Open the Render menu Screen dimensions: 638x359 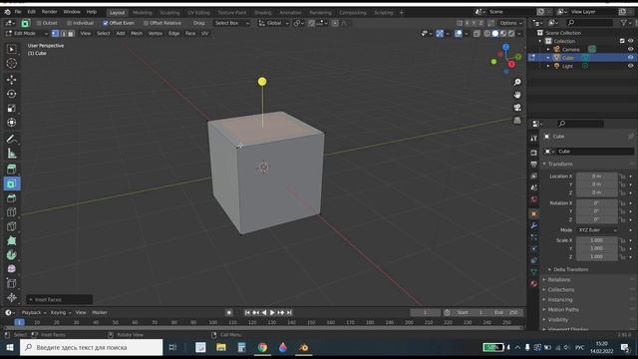[x=49, y=12]
